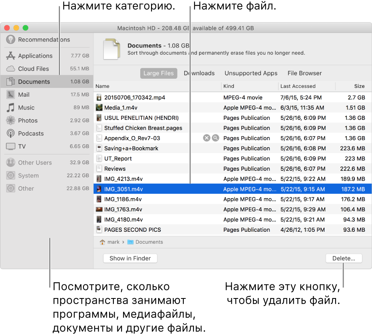
Task: Select the Podcasts category label
Action: [x=31, y=133]
